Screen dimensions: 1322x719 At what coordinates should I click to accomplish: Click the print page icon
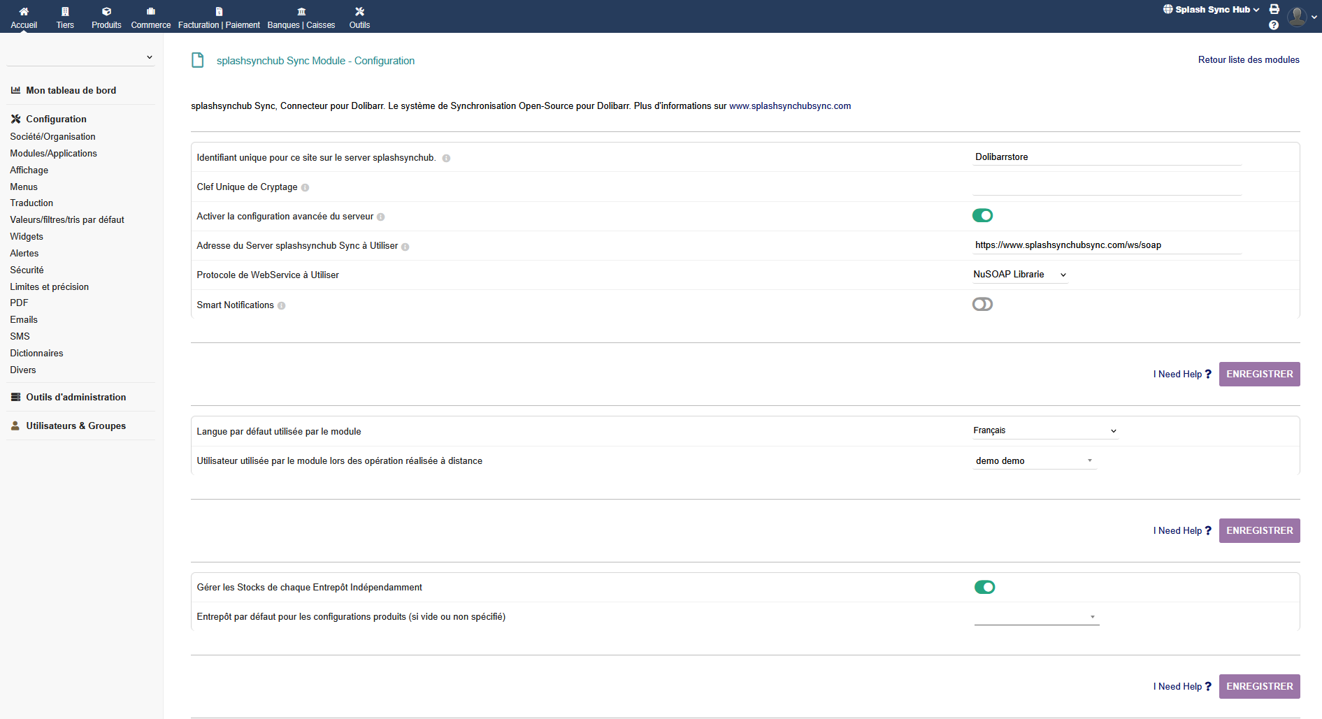1274,9
